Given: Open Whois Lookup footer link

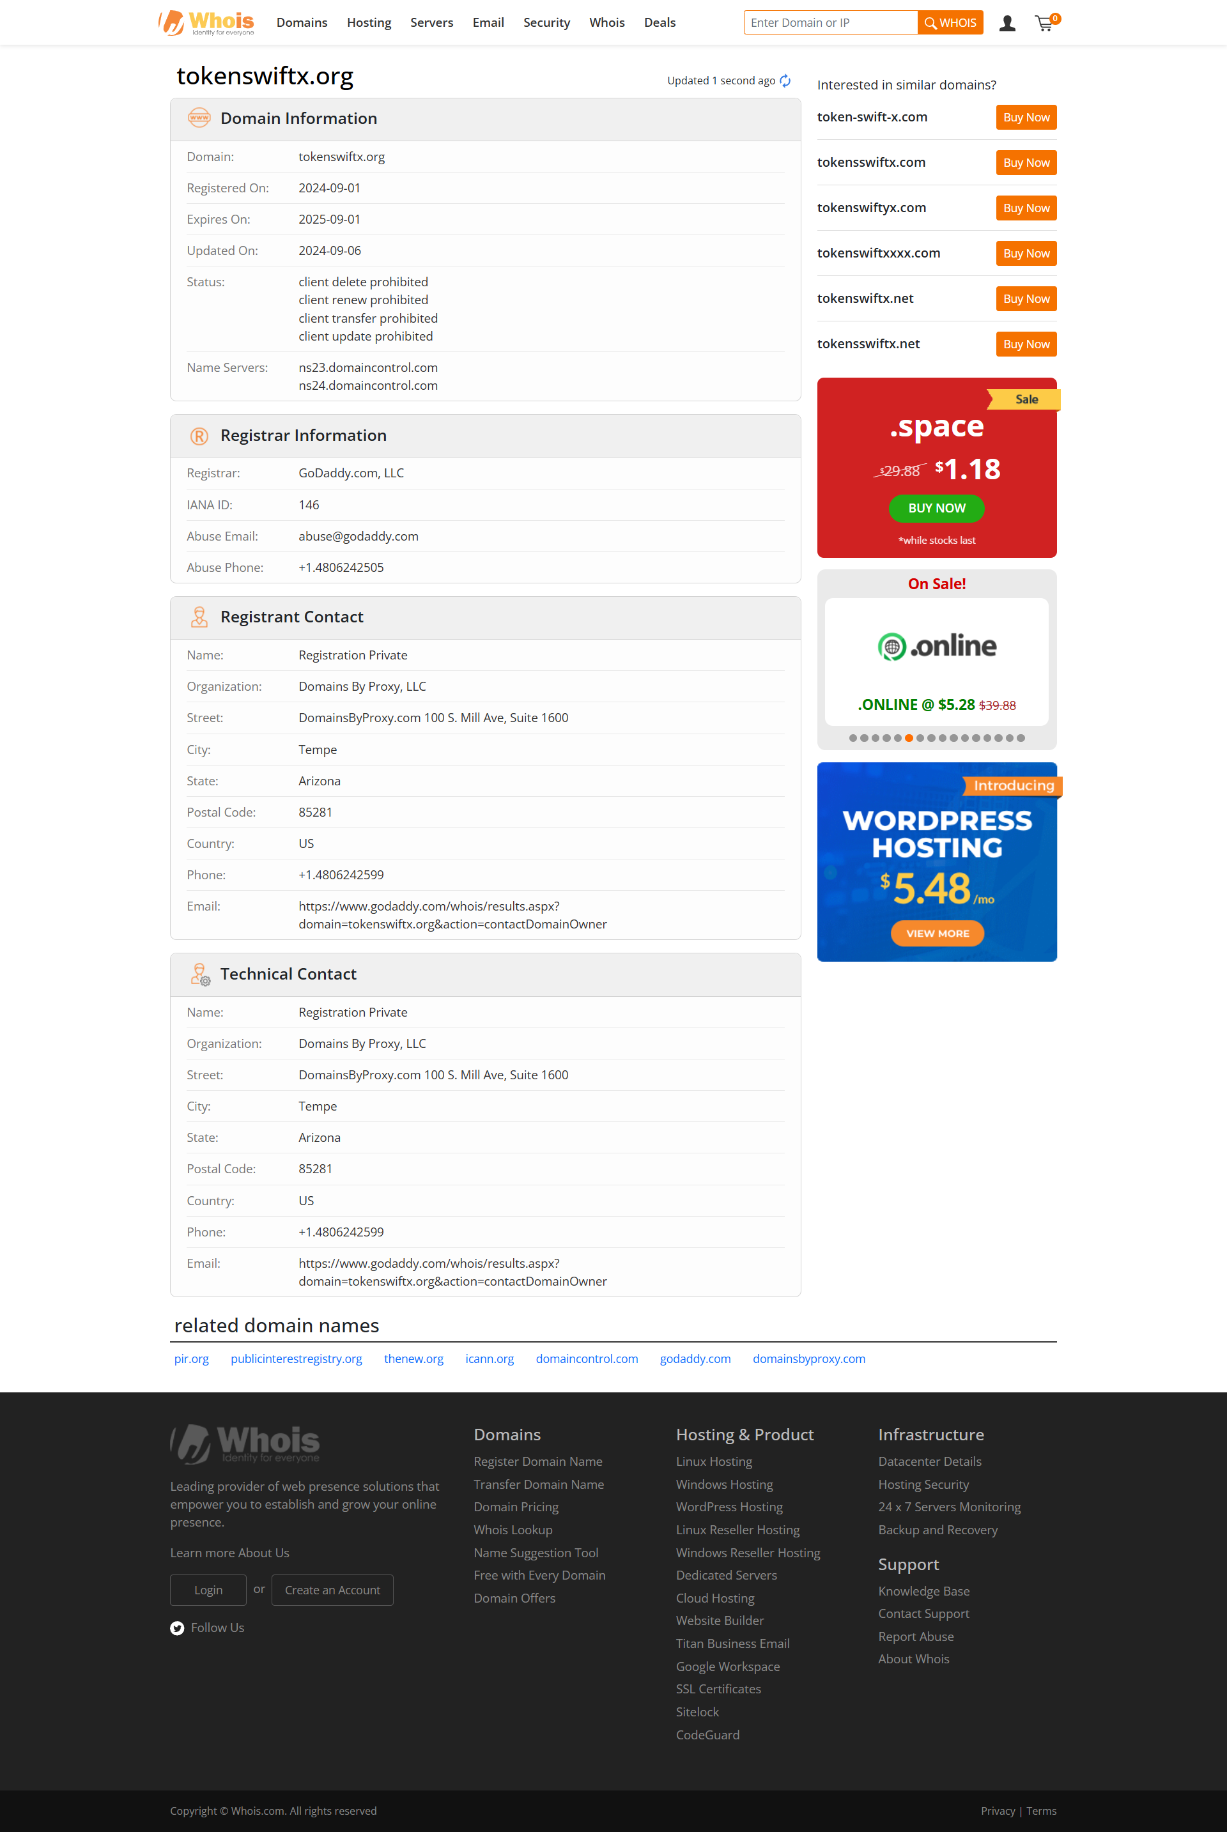Looking at the screenshot, I should (513, 1530).
